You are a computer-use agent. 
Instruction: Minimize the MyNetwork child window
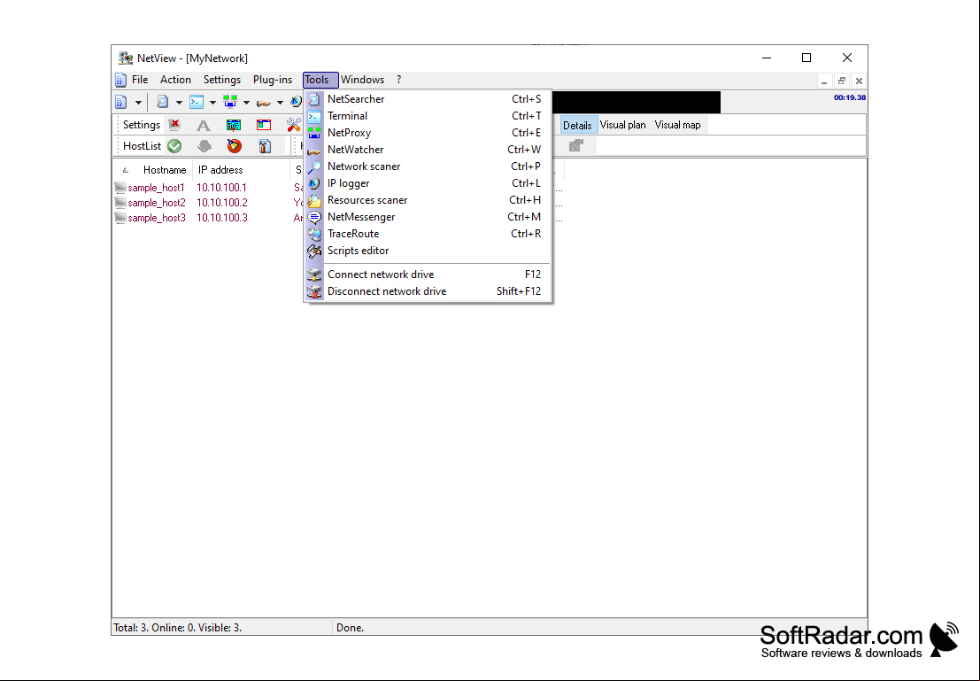coord(824,81)
